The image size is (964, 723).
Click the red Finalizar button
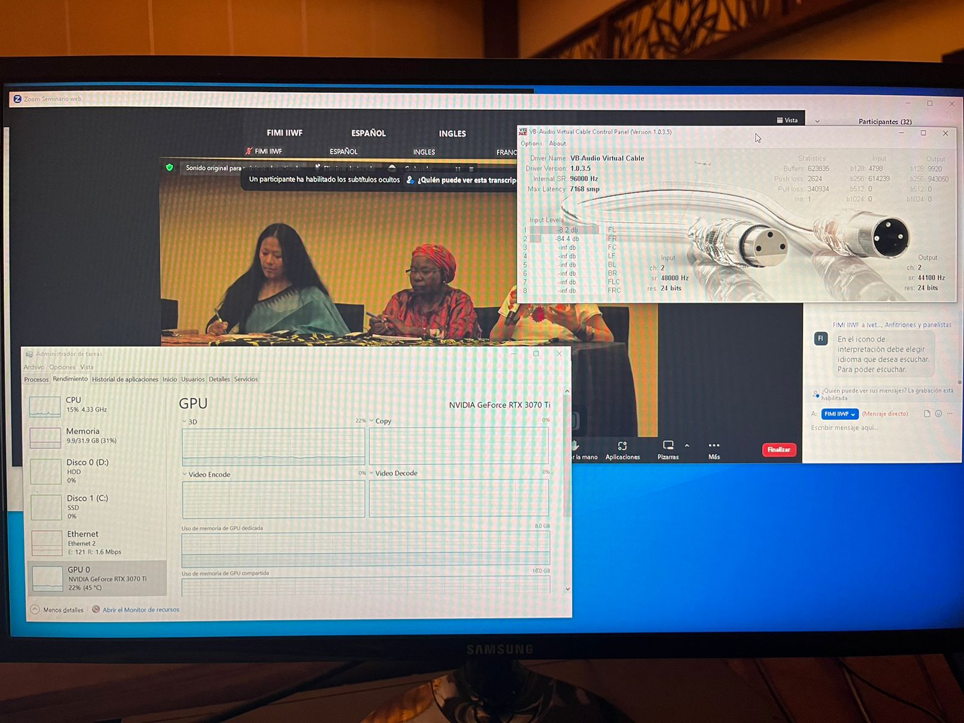(x=779, y=449)
